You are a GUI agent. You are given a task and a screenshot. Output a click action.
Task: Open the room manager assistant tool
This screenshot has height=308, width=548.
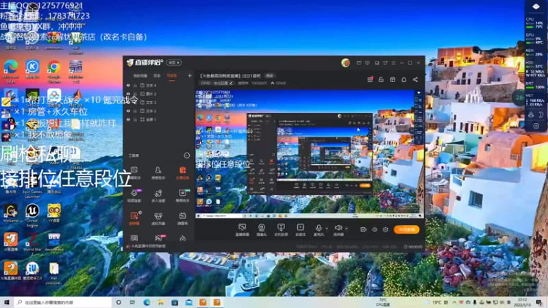coord(158,173)
